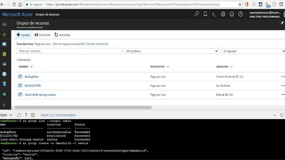Image resolution: width=285 pixels, height=160 pixels.
Task: Click Microsoft Azure logo text
Action: tap(18, 14)
